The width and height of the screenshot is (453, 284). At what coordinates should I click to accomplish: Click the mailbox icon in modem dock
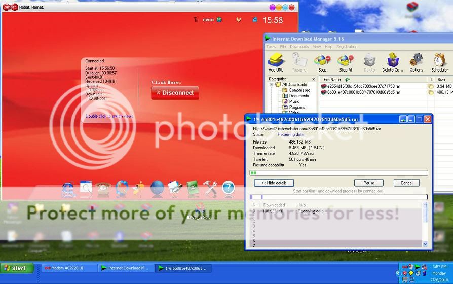click(x=139, y=189)
